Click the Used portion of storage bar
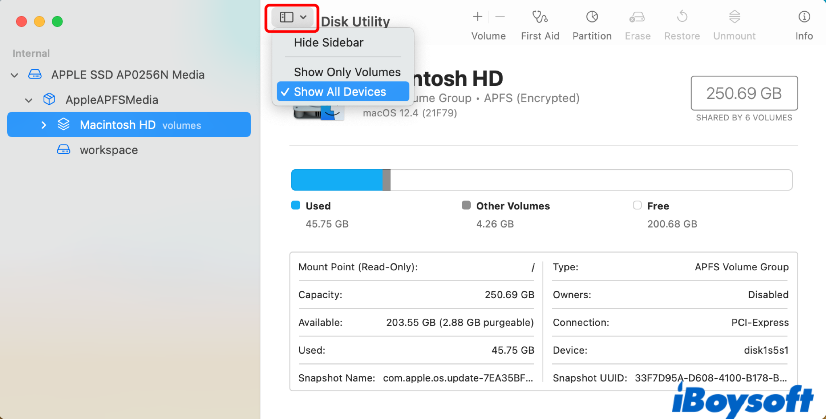This screenshot has width=826, height=419. pos(336,180)
